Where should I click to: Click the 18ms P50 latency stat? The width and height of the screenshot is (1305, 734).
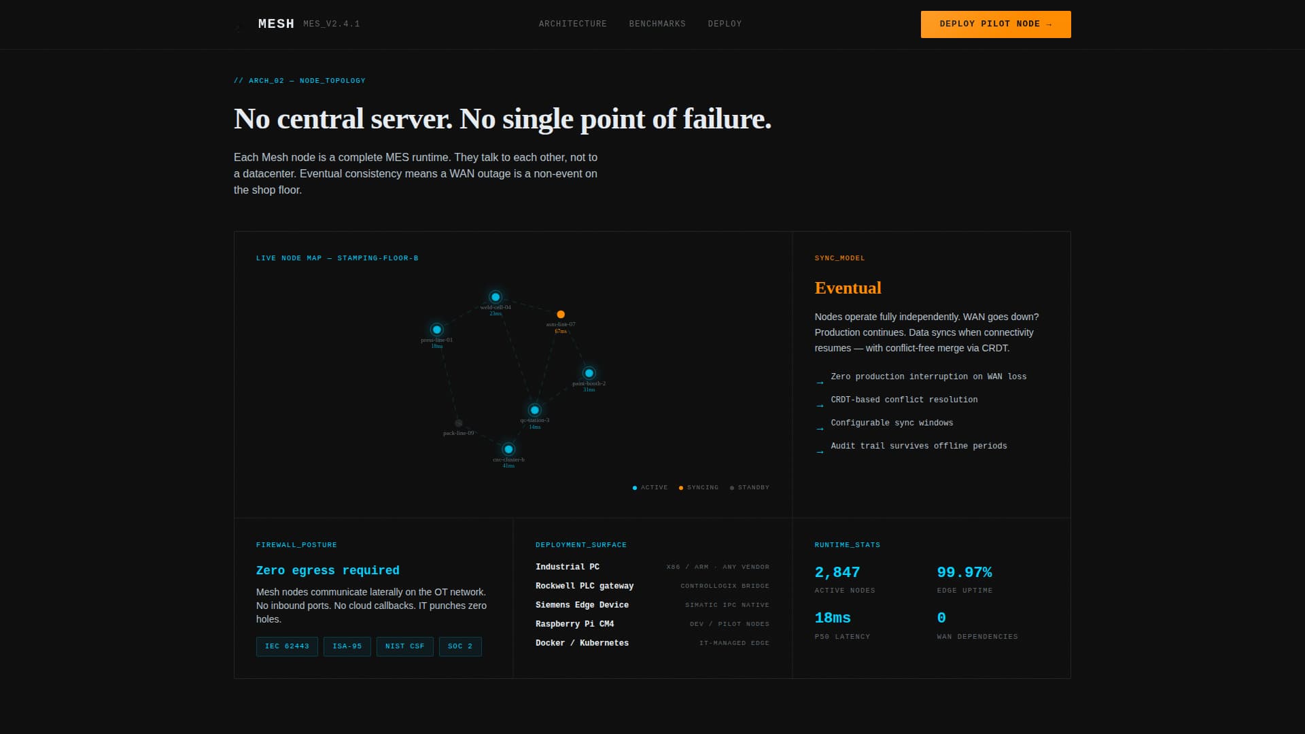click(x=833, y=618)
